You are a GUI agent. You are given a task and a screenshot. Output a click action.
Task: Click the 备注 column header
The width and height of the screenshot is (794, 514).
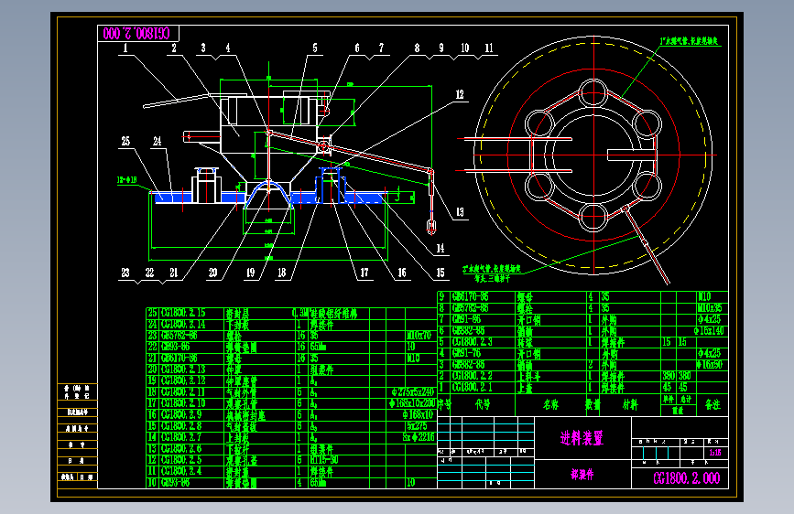coord(712,404)
